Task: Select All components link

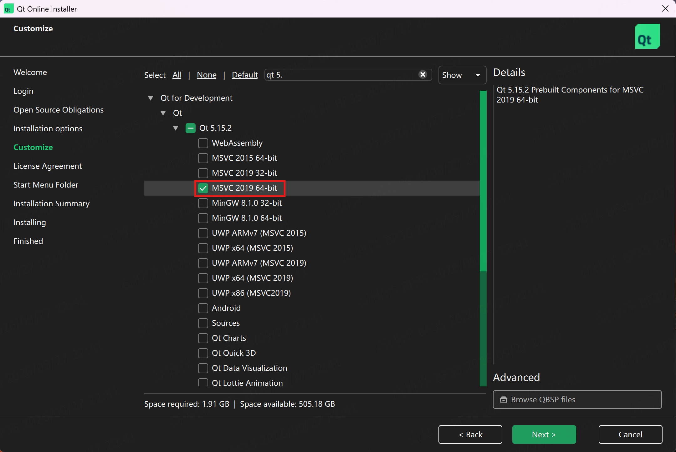Action: pos(177,75)
